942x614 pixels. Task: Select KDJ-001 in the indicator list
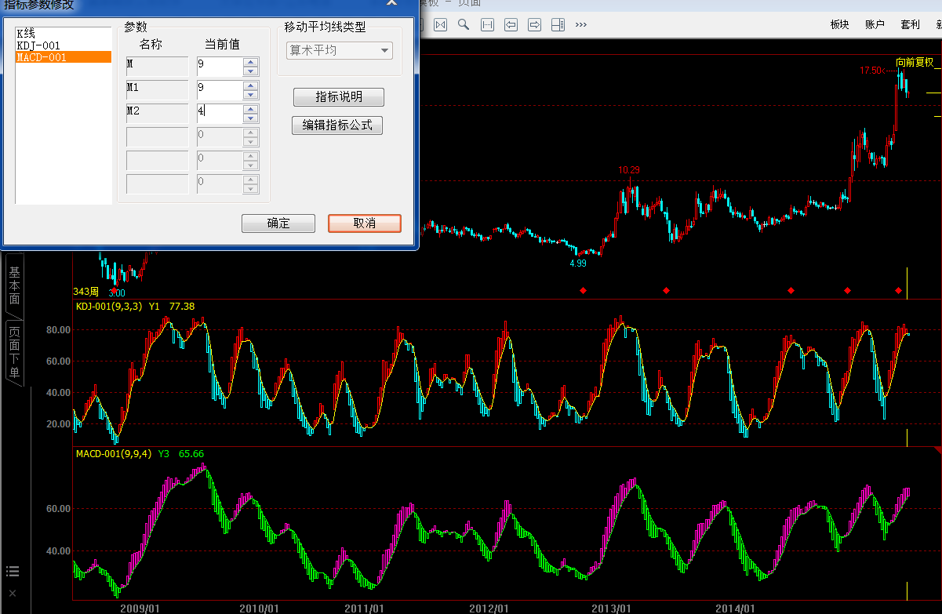(64, 45)
